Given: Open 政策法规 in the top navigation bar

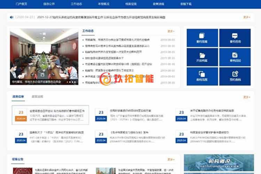Looking at the screenshot, I should [x=158, y=4].
